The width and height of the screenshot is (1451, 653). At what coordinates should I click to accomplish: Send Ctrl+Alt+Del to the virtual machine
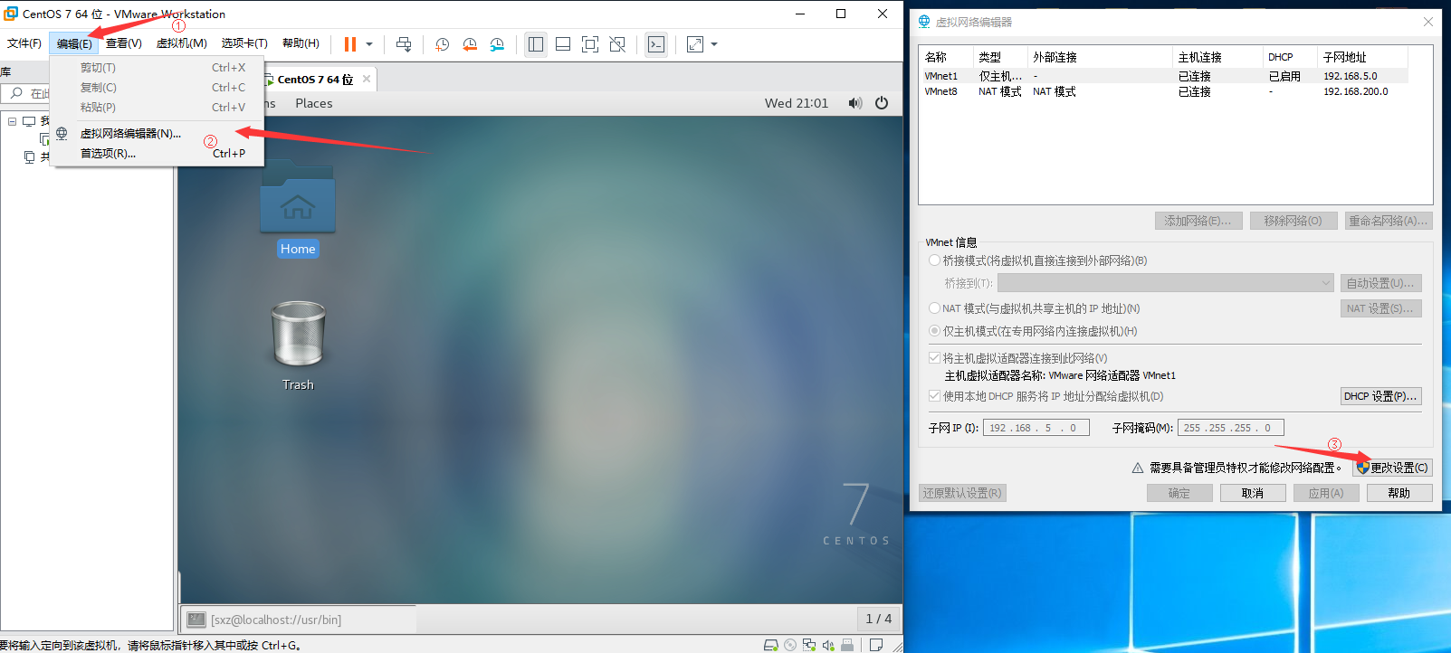(x=404, y=44)
